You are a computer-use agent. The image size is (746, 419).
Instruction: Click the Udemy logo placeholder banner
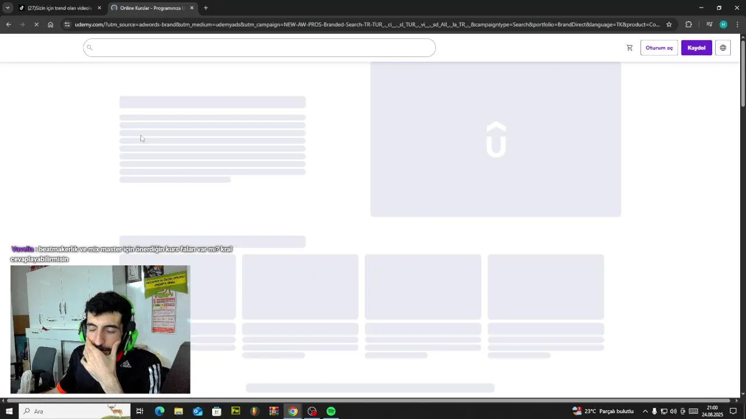(495, 140)
